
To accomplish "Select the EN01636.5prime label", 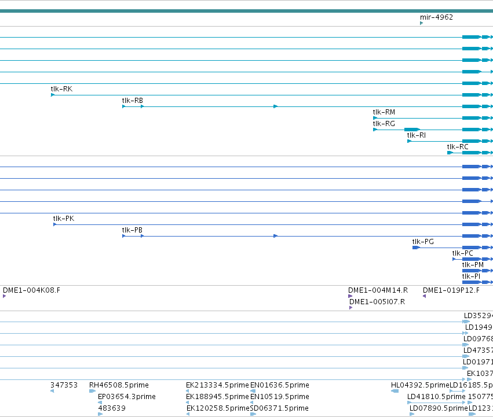I will 279,385.
